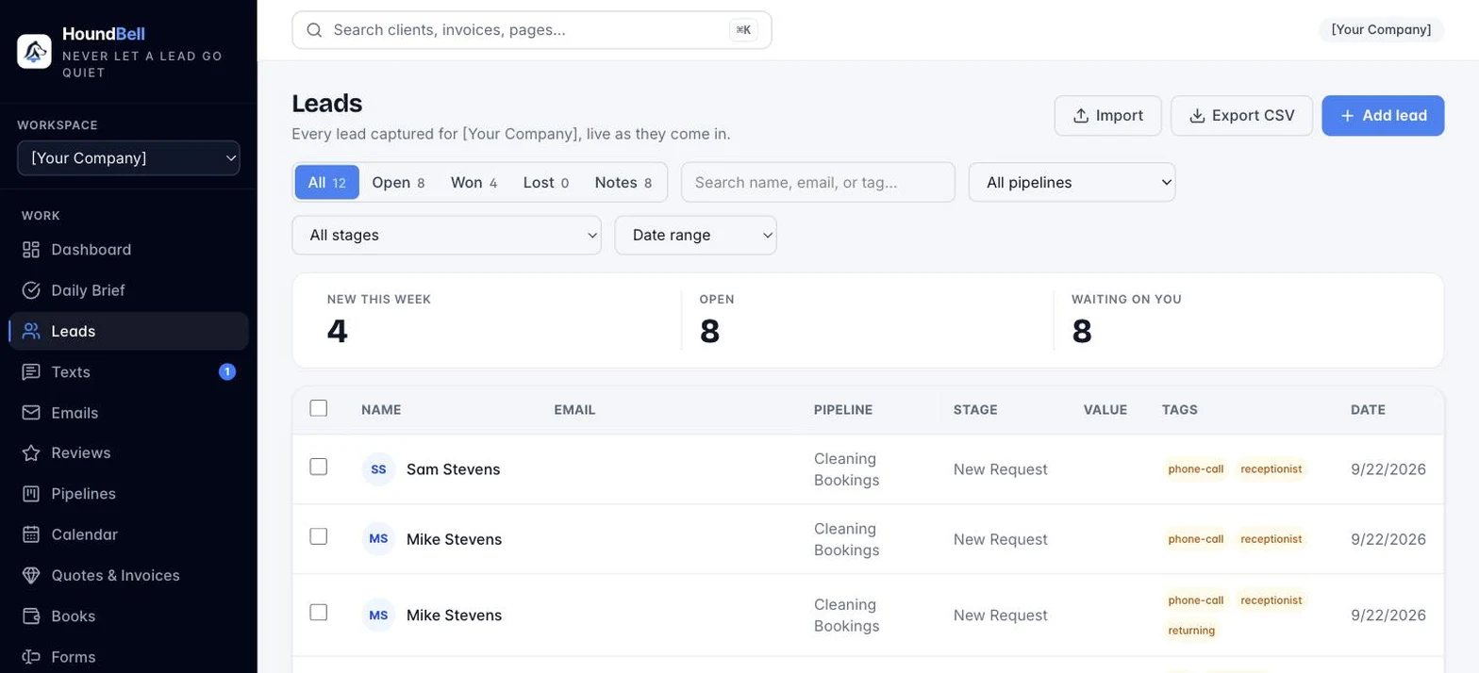Click 9/22/2026 date in Sam Stevens row
This screenshot has height=673, width=1479.
coord(1388,469)
